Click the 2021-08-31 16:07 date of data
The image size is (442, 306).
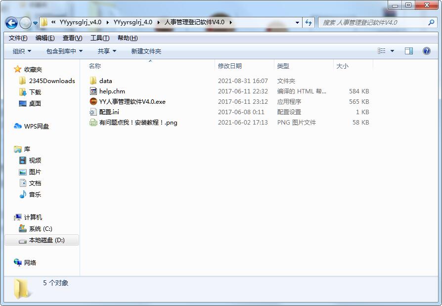point(243,81)
